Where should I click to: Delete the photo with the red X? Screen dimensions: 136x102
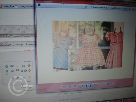tap(64, 87)
